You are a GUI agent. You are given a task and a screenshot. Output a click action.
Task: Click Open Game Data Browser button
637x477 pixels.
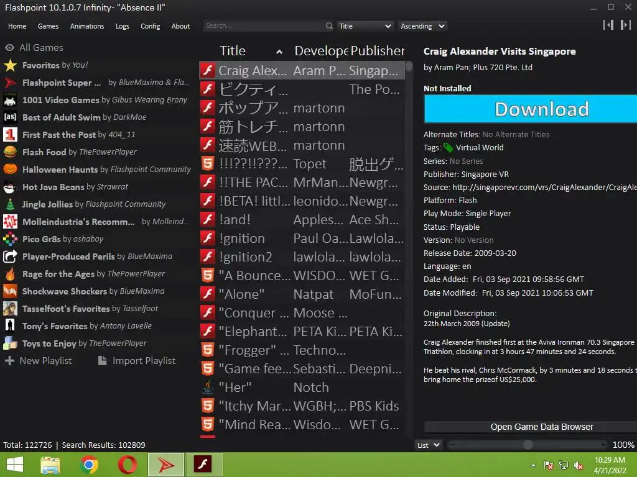pyautogui.click(x=530, y=427)
